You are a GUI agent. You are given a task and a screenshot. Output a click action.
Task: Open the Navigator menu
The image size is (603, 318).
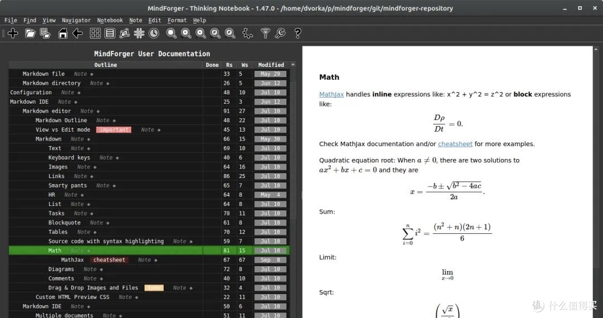76,20
